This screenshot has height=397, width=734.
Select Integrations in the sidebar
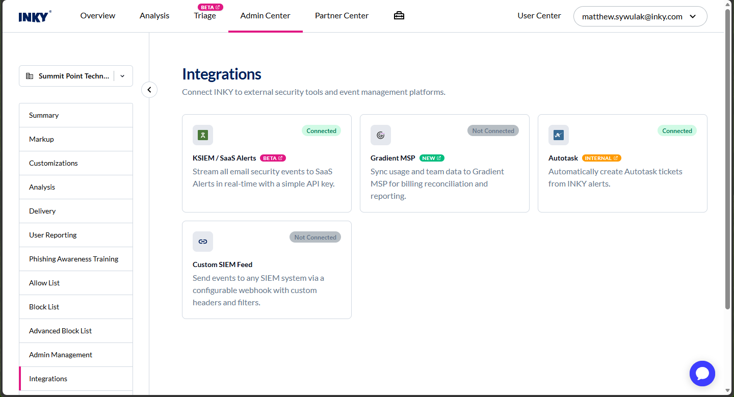click(76, 379)
